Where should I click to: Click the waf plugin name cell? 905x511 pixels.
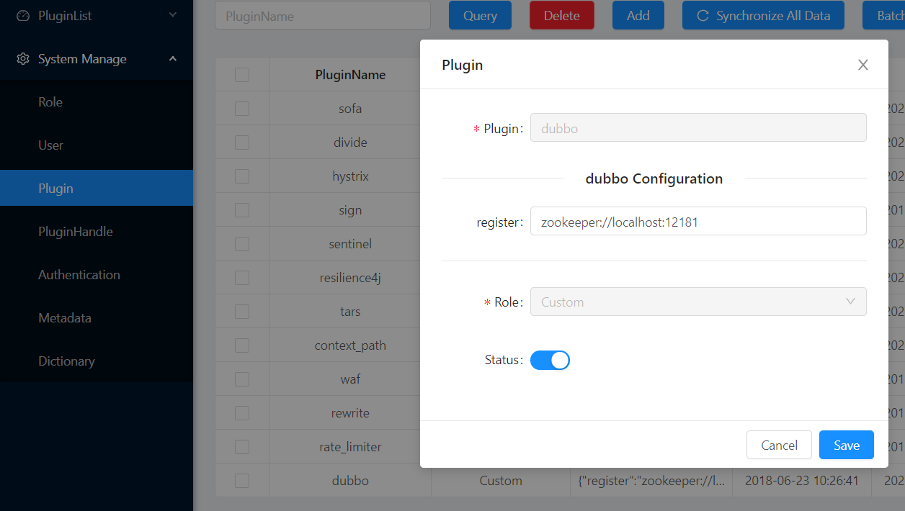pos(350,379)
